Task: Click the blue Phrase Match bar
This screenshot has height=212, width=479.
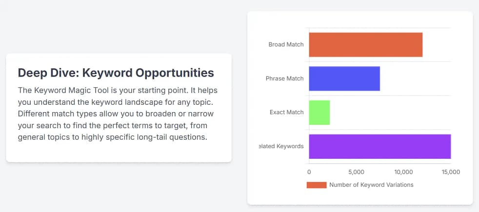Action: (x=344, y=78)
